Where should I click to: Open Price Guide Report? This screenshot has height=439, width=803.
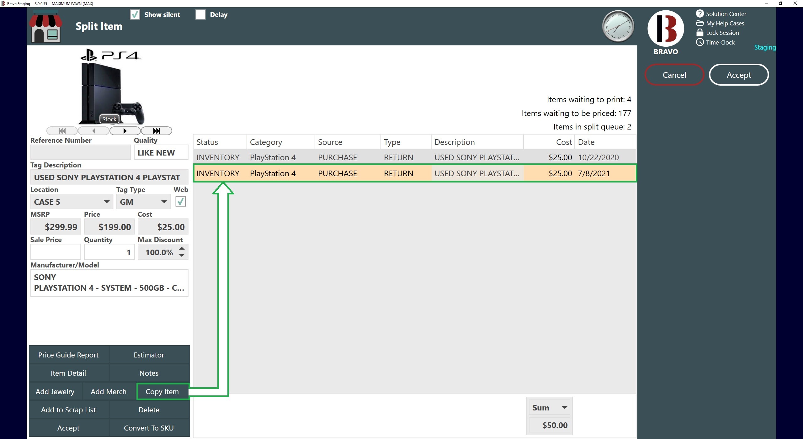coord(68,355)
